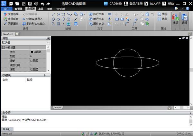
Task: Pin the 属性 properties panel
Action: click(x=49, y=38)
